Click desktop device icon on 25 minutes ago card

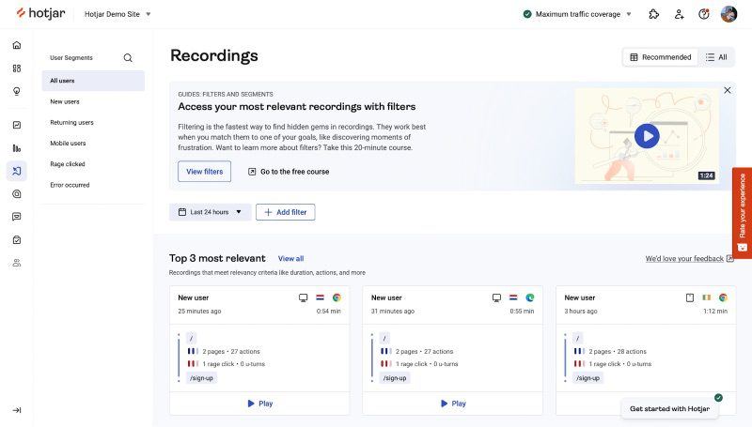pos(303,297)
